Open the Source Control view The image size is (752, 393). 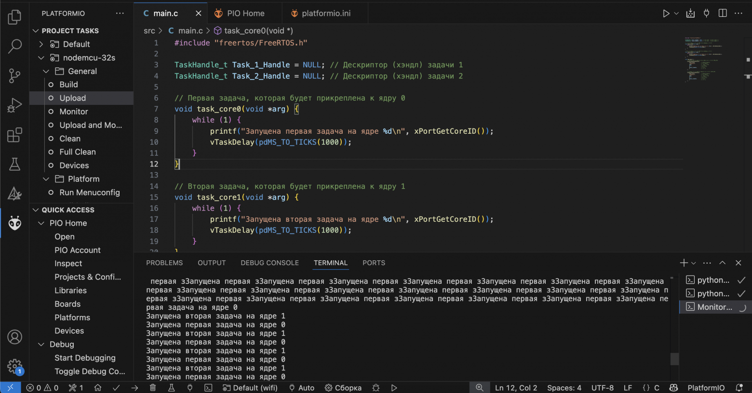(15, 76)
